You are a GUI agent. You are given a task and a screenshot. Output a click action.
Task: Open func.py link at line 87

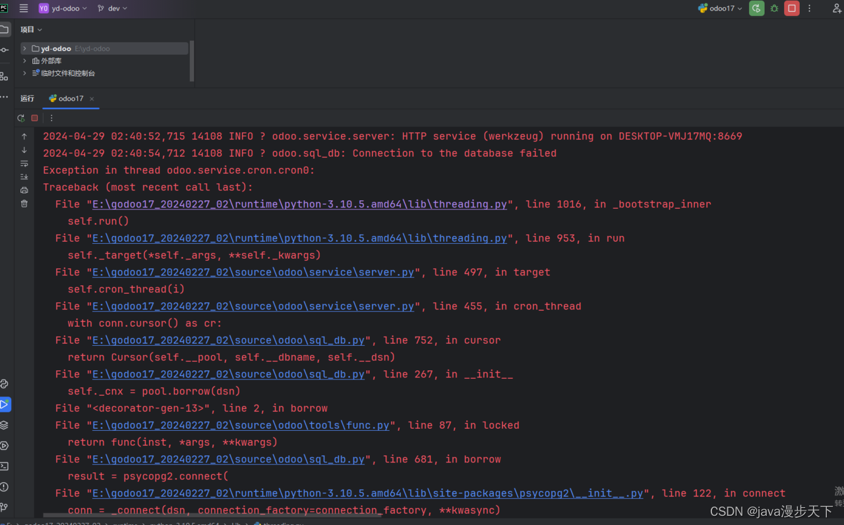(x=241, y=426)
